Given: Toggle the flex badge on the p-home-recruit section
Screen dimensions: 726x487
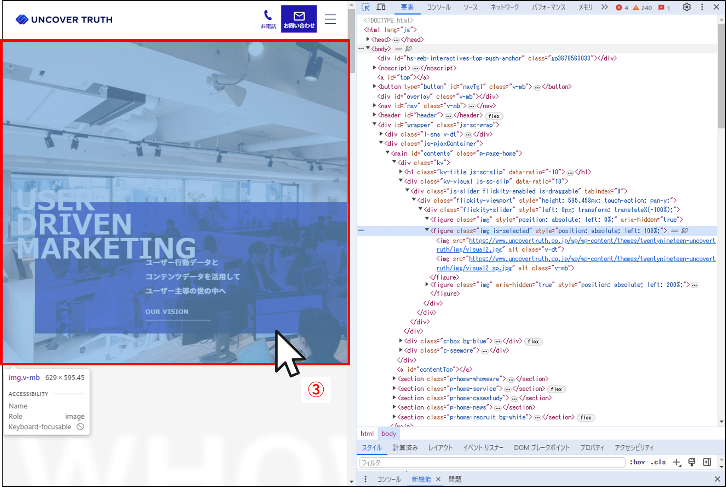Looking at the screenshot, I should coord(586,417).
